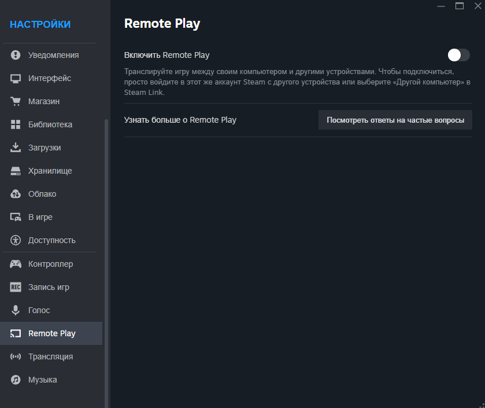The width and height of the screenshot is (485, 408).
Task: Open Downloads via its arrow icon
Action: (16, 148)
